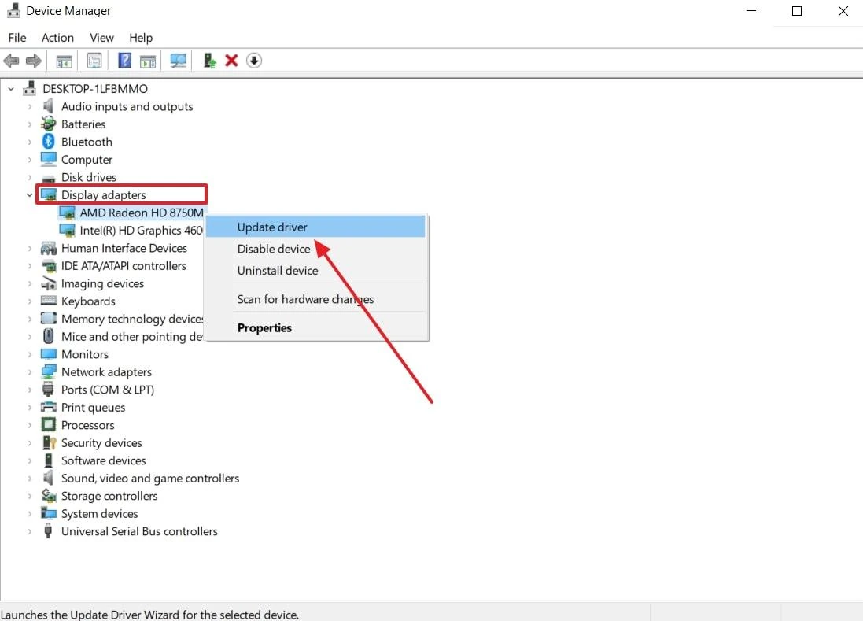The width and height of the screenshot is (863, 621).
Task: Choose Update driver from context menu
Action: pyautogui.click(x=272, y=227)
